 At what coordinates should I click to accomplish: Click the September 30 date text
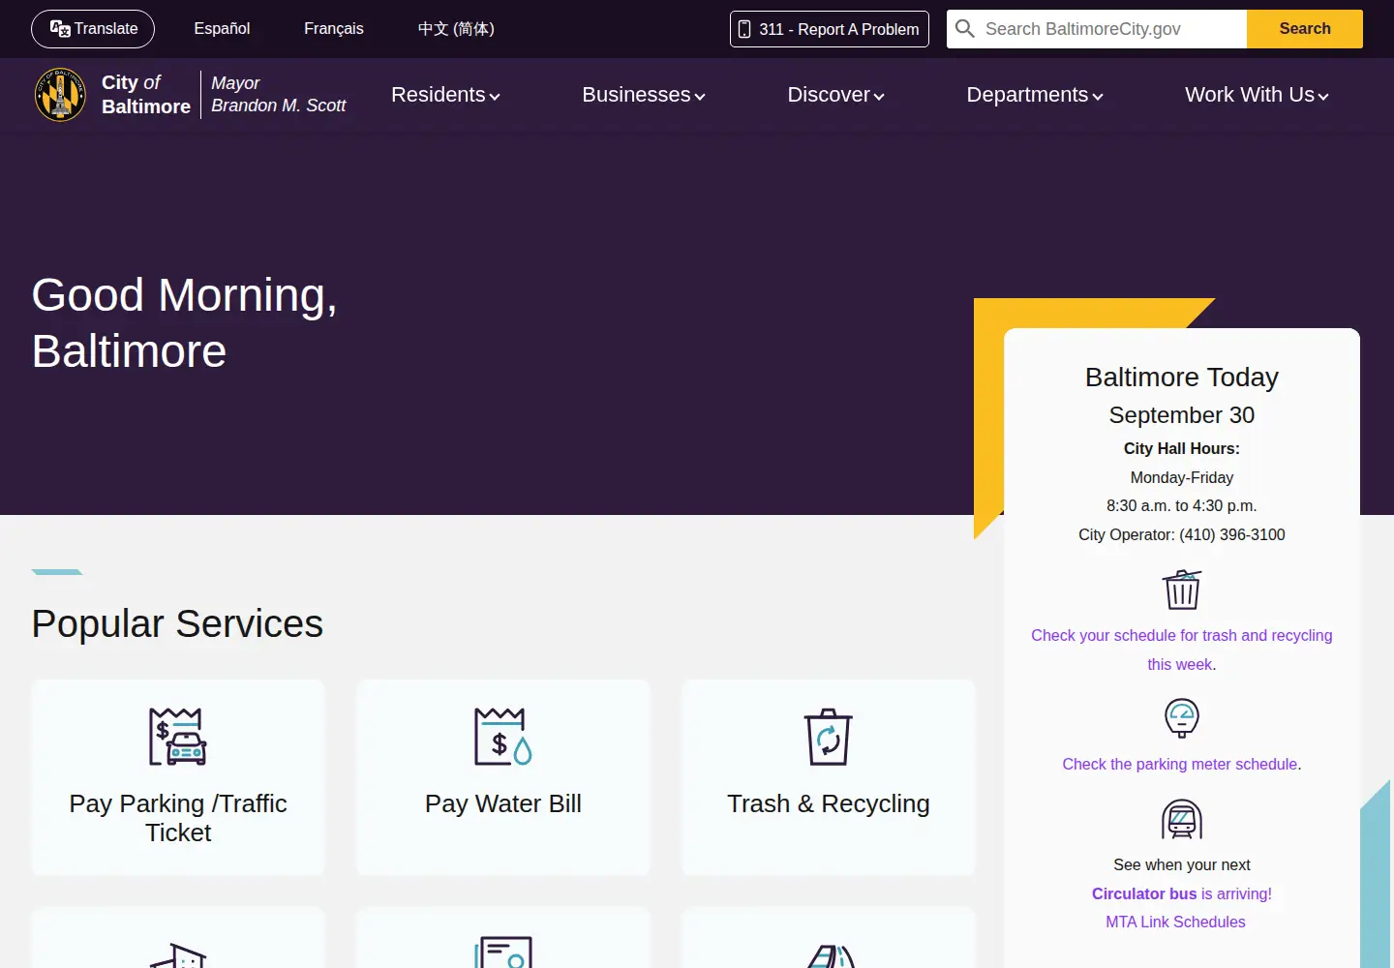pyautogui.click(x=1182, y=414)
